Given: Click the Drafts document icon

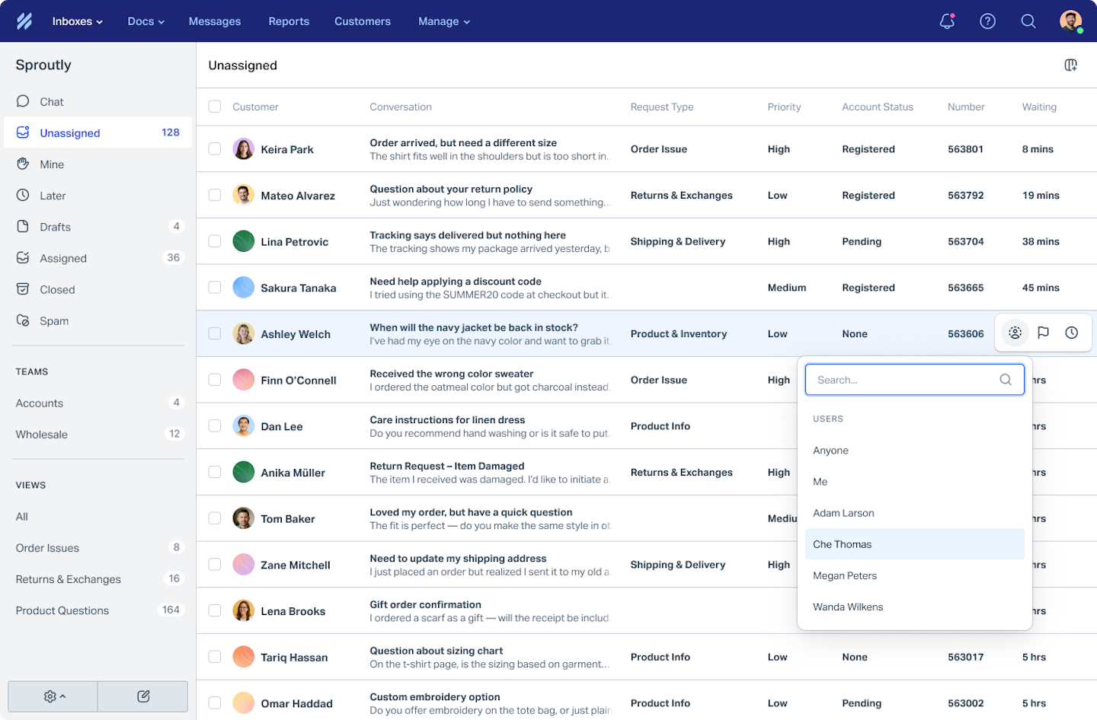Looking at the screenshot, I should click(23, 226).
